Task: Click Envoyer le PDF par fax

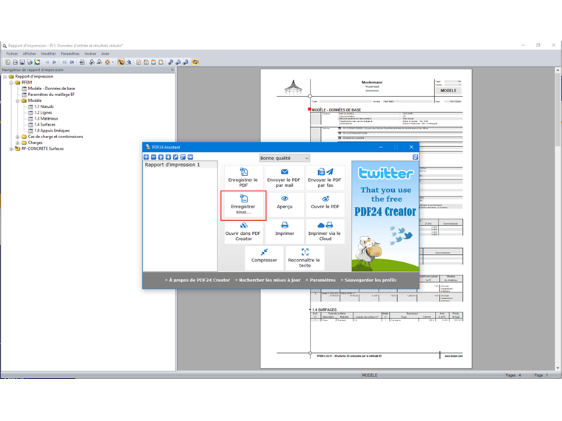Action: (x=325, y=177)
